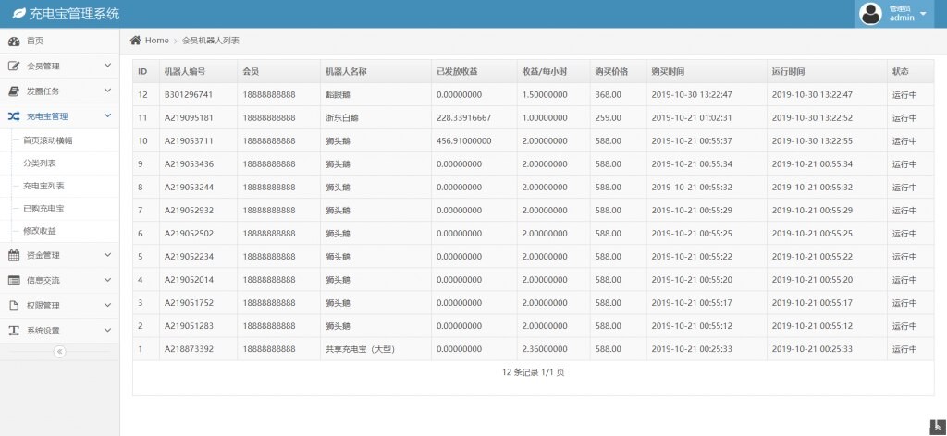Viewport: 947px width, 436px height.
Task: Expand the 会员管理 chevron
Action: [x=107, y=66]
